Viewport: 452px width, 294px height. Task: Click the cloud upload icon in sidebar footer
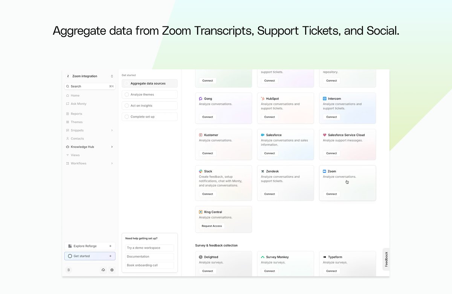click(x=103, y=270)
